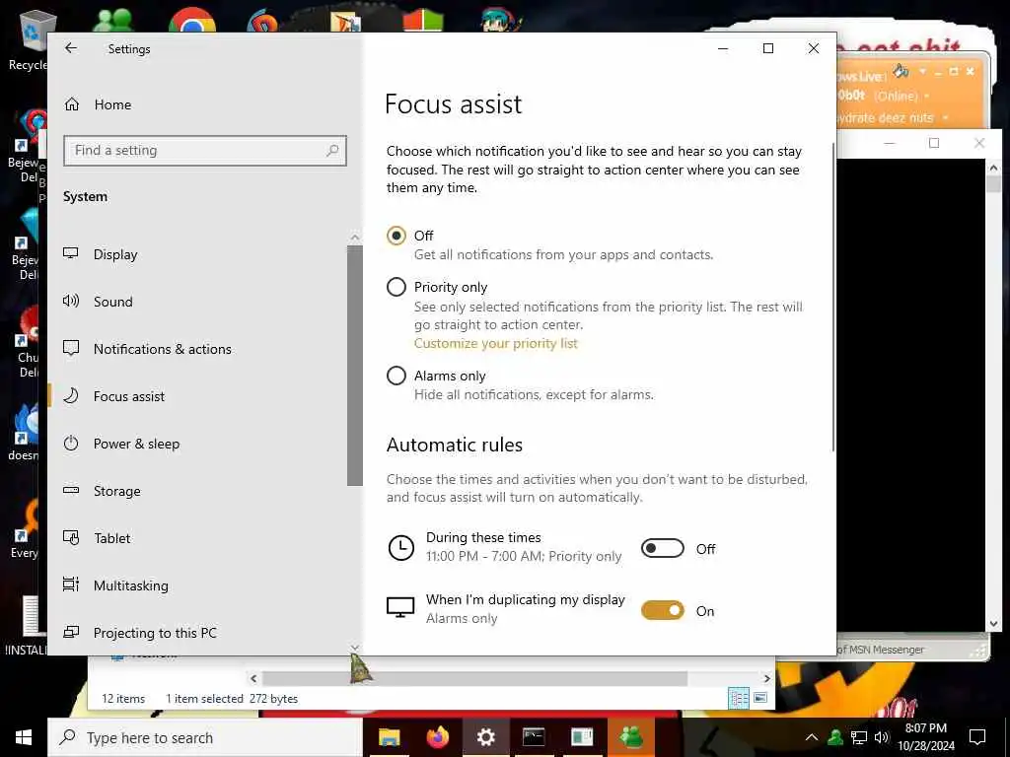Click the sidebar scrollbar down arrow
The width and height of the screenshot is (1010, 757).
pyautogui.click(x=354, y=647)
